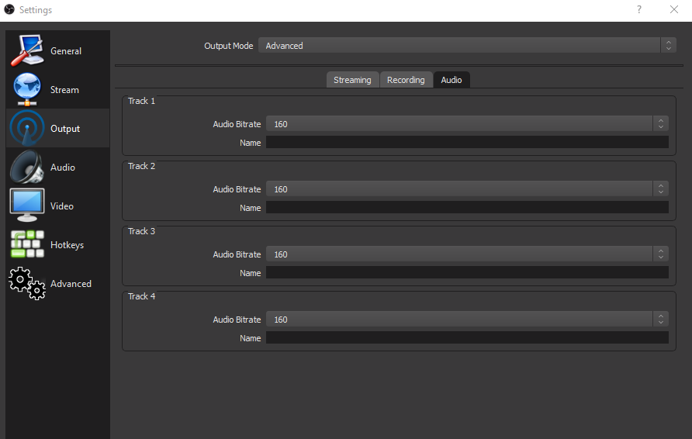This screenshot has width=692, height=439.
Task: Click Track 1 Audio Bitrate label
Action: [x=237, y=124]
